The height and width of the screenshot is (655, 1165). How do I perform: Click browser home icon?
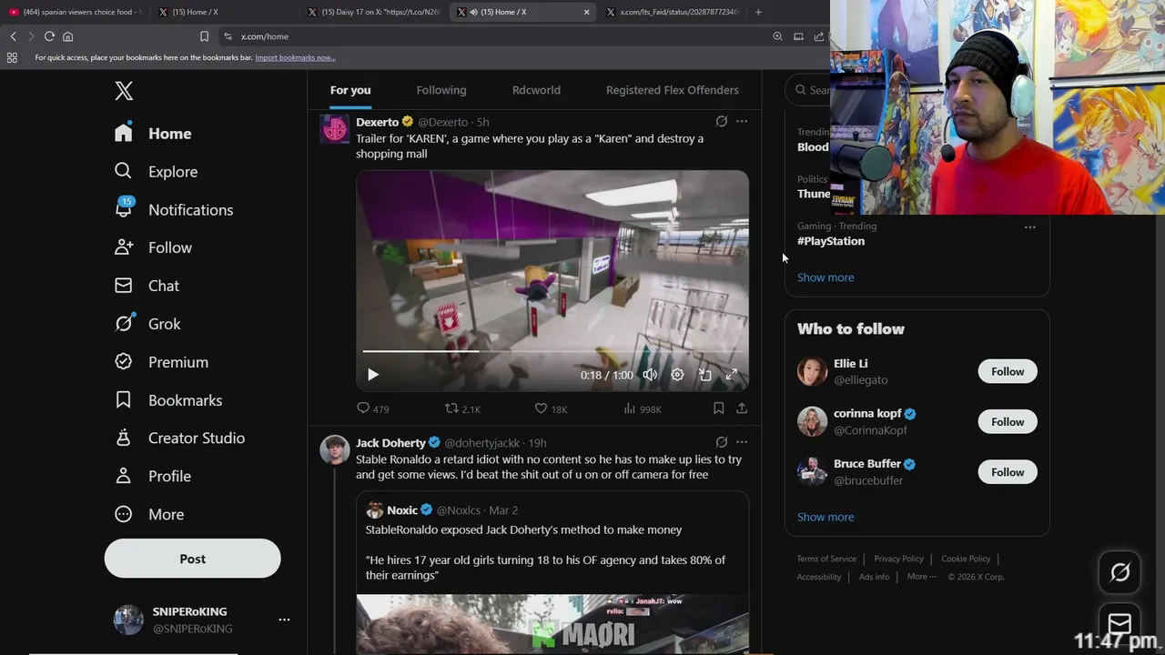67,36
